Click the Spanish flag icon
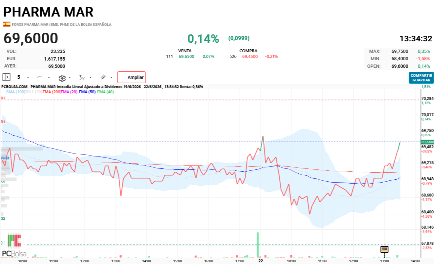 point(7,24)
